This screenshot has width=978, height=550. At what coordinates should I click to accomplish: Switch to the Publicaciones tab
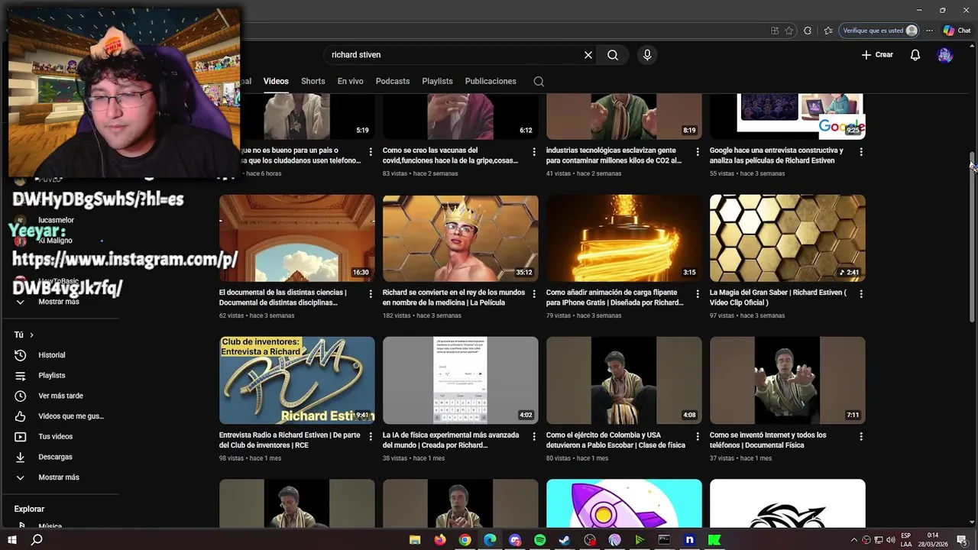pyautogui.click(x=491, y=81)
